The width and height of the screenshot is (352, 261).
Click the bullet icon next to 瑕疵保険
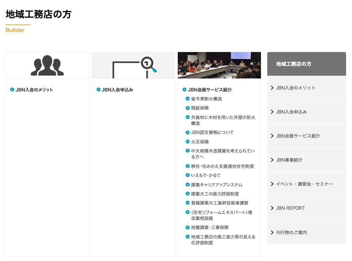point(188,108)
